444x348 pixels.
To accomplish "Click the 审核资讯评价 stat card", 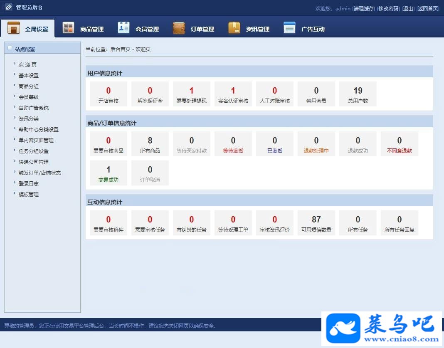I will click(275, 223).
